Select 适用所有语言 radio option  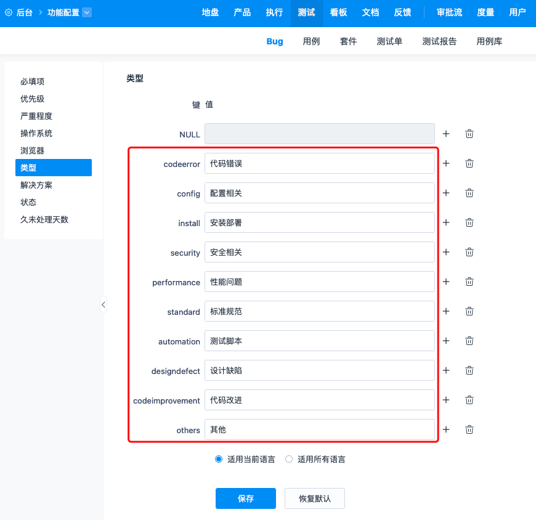(x=289, y=459)
